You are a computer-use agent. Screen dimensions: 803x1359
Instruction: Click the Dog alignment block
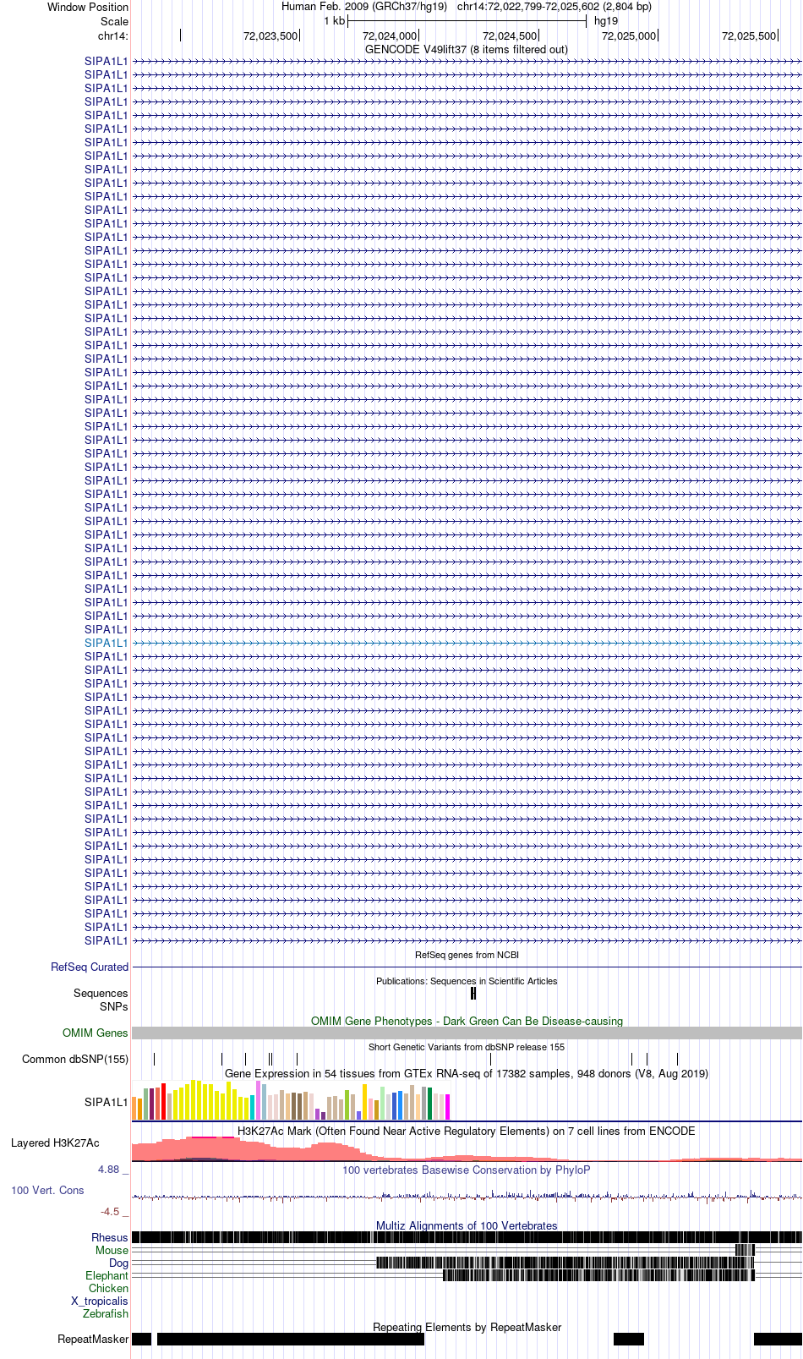565,1263
